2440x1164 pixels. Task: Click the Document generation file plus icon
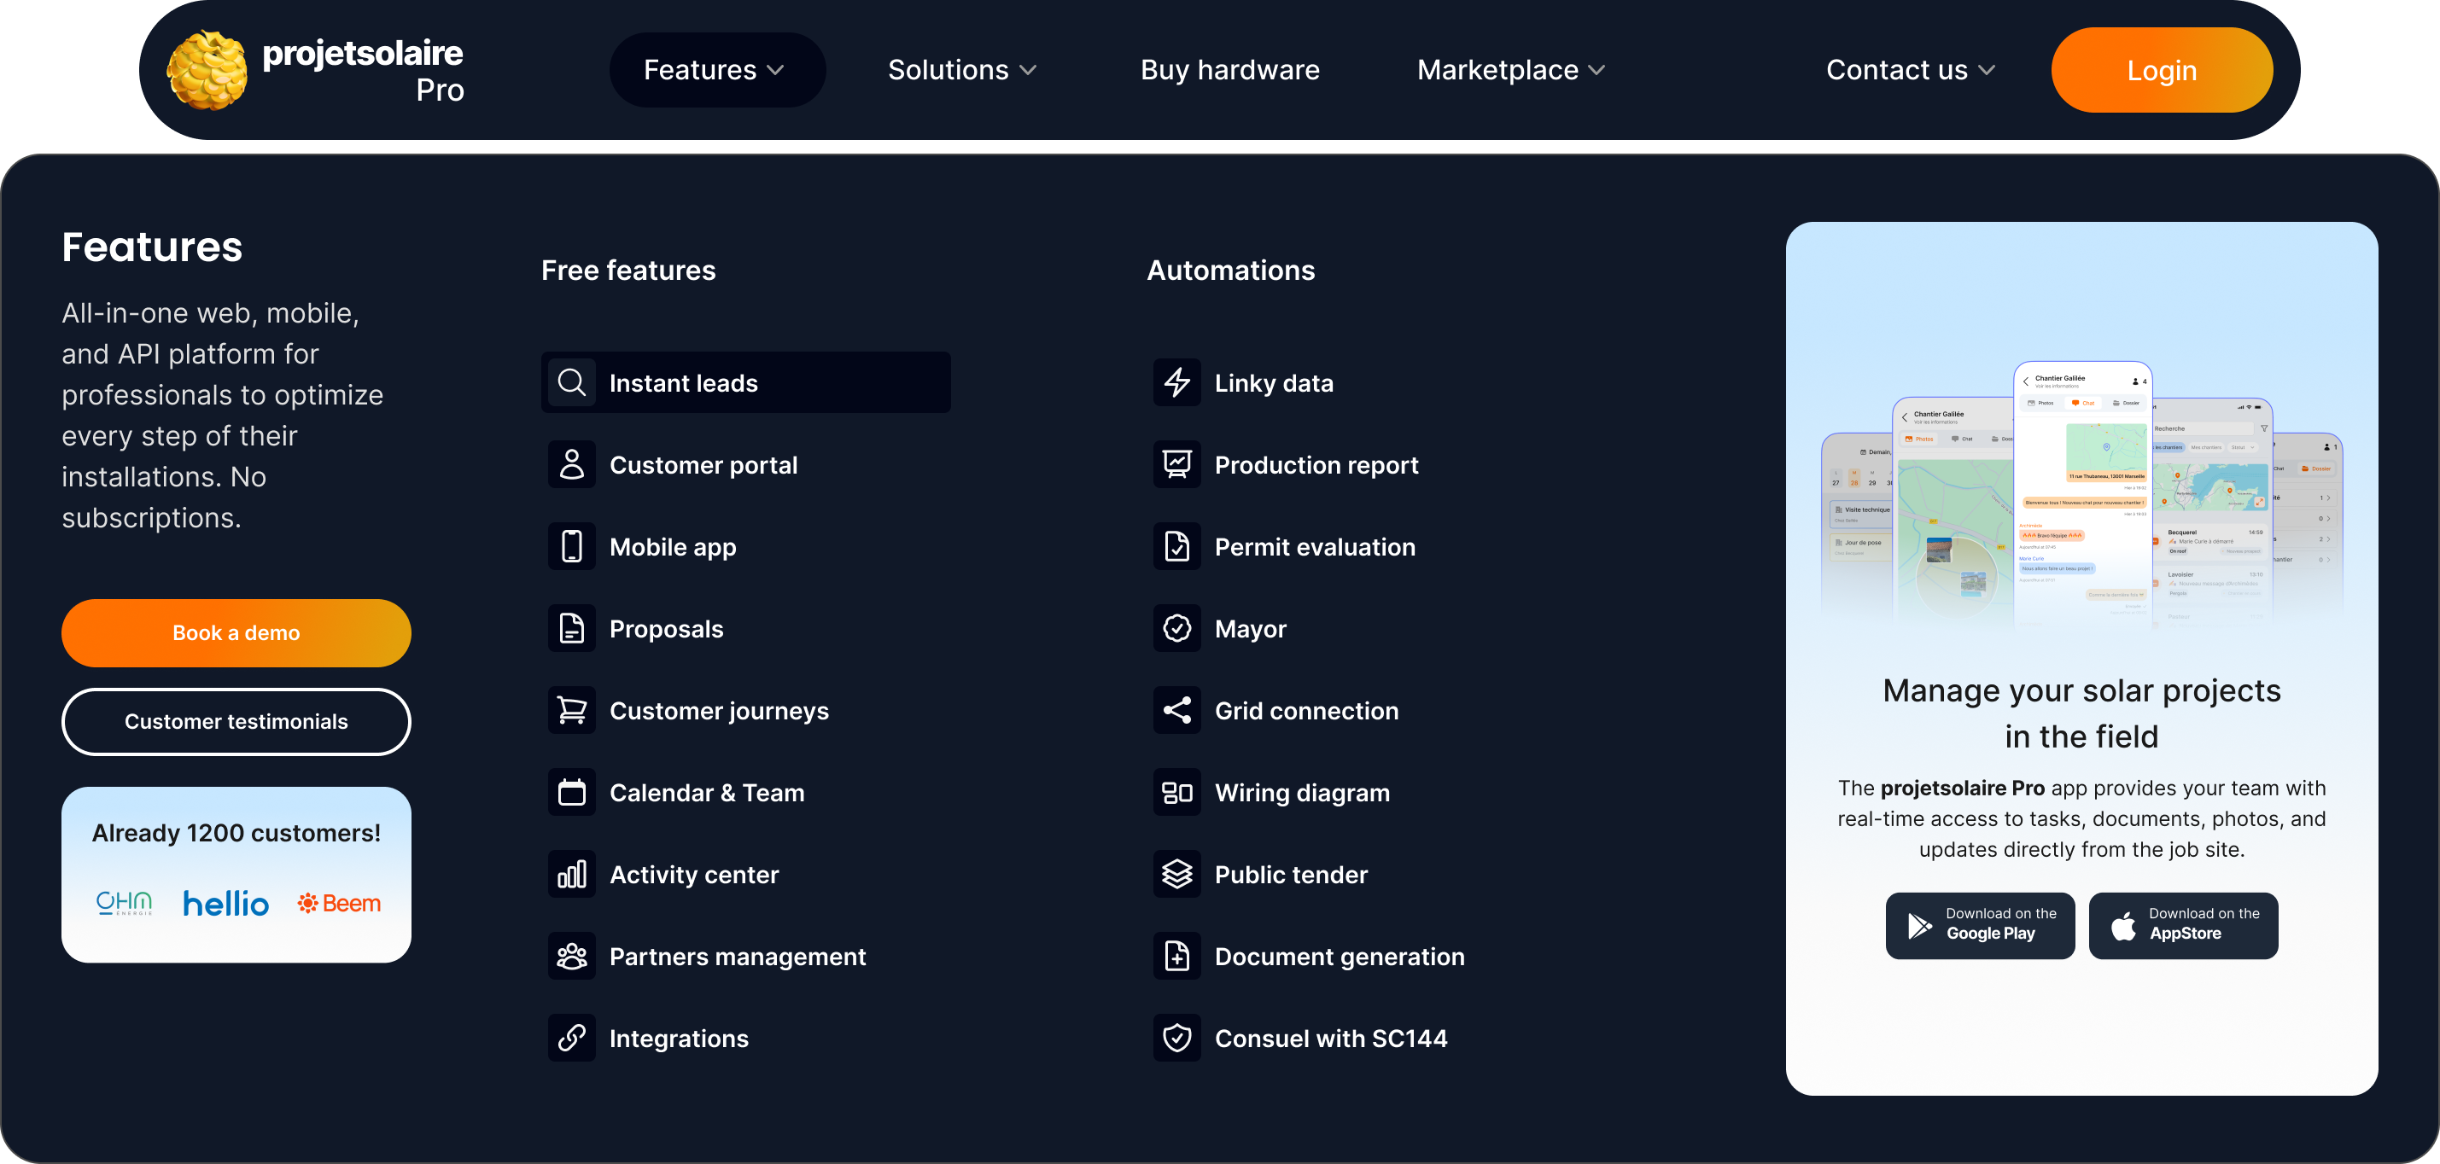point(1176,957)
